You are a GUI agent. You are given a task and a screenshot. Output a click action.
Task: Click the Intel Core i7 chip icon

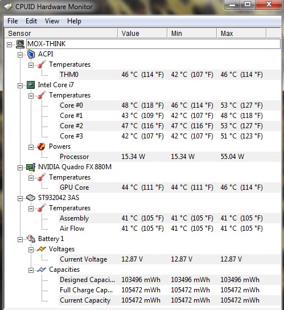[x=31, y=85]
